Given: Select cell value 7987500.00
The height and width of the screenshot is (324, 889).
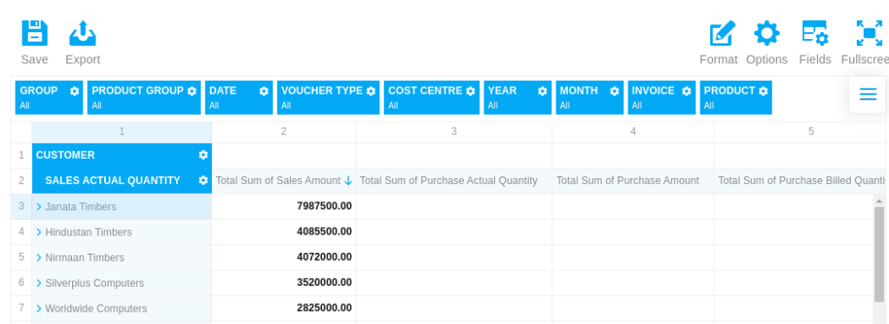Looking at the screenshot, I should [x=325, y=206].
